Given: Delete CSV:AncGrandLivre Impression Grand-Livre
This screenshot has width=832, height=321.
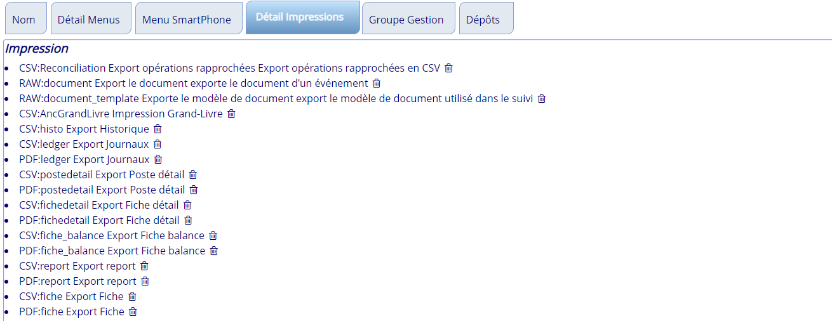Looking at the screenshot, I should click(x=231, y=114).
